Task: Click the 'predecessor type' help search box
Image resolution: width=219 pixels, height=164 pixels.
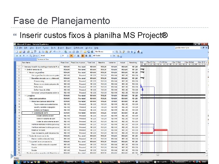Action: click(x=188, y=48)
